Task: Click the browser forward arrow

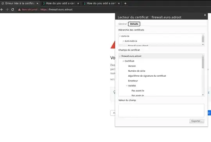Action: pos(7,9)
